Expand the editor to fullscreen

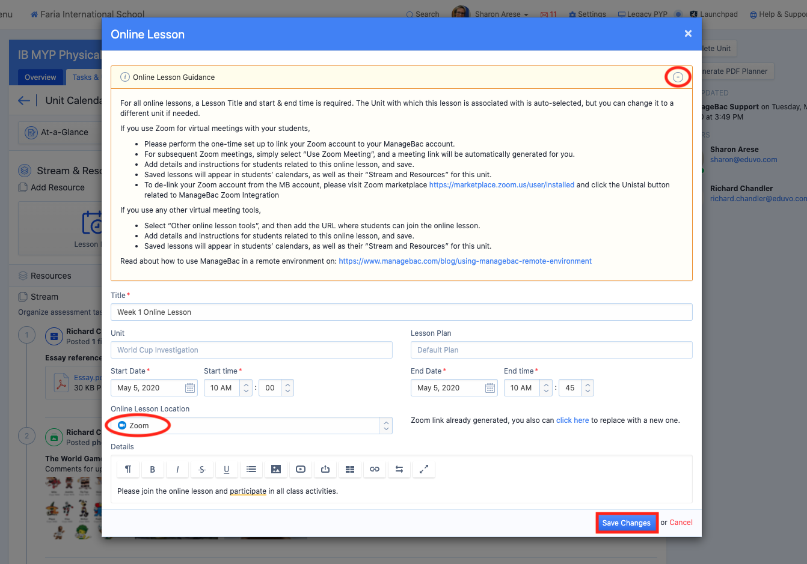(x=424, y=469)
